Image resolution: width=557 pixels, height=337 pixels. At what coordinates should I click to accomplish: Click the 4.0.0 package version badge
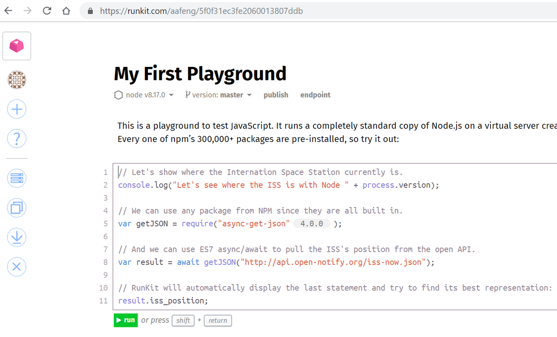point(312,224)
